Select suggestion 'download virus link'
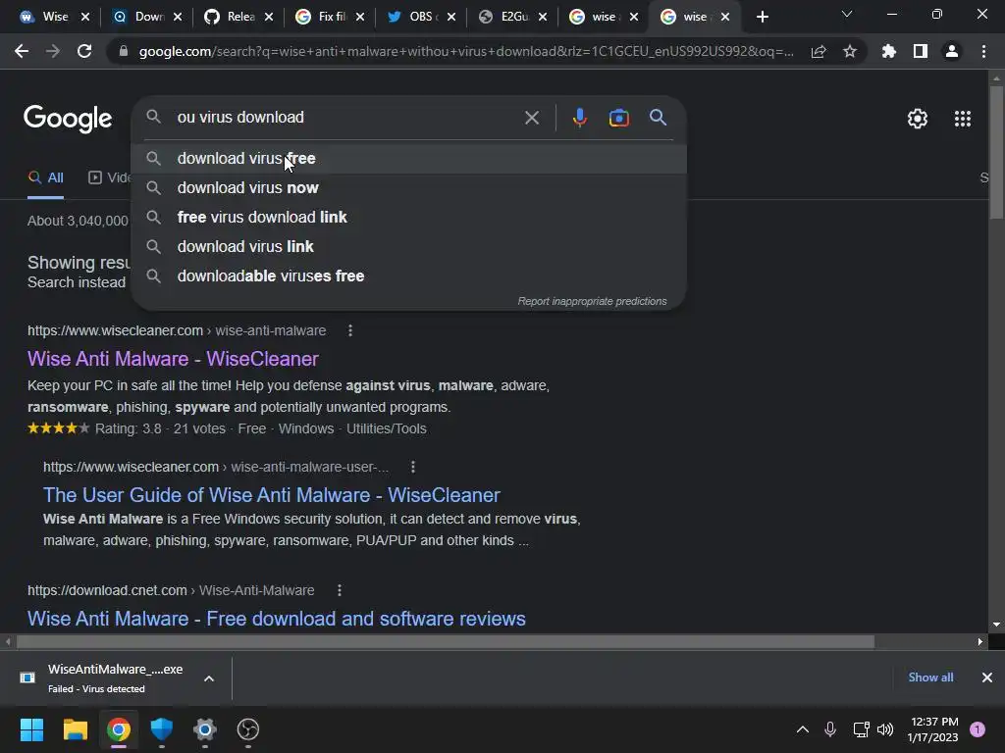Image resolution: width=1005 pixels, height=753 pixels. pyautogui.click(x=409, y=246)
